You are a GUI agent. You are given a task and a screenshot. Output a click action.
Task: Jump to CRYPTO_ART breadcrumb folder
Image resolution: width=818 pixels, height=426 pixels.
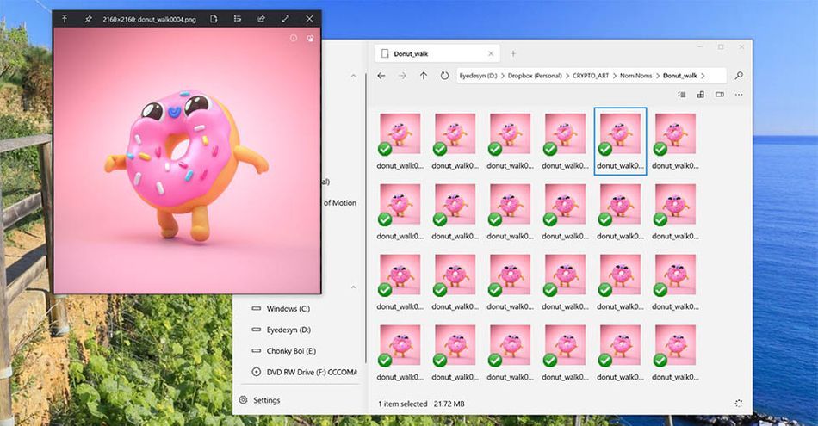(591, 76)
